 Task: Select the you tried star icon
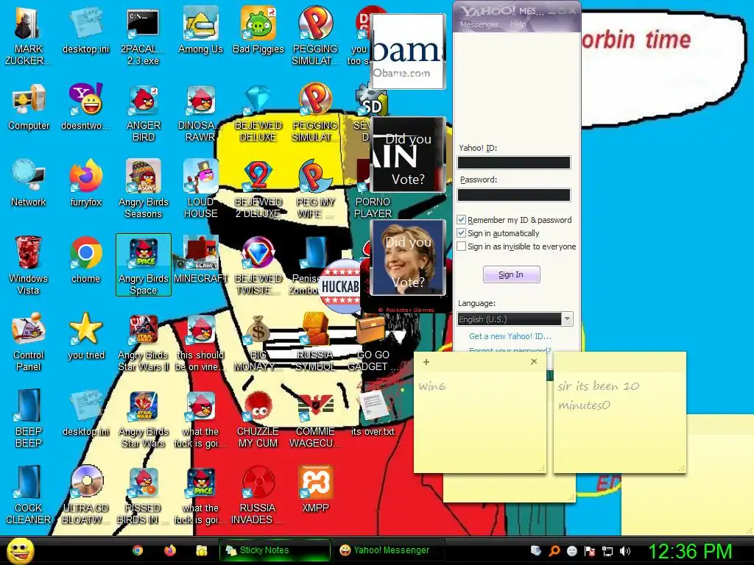pyautogui.click(x=85, y=336)
